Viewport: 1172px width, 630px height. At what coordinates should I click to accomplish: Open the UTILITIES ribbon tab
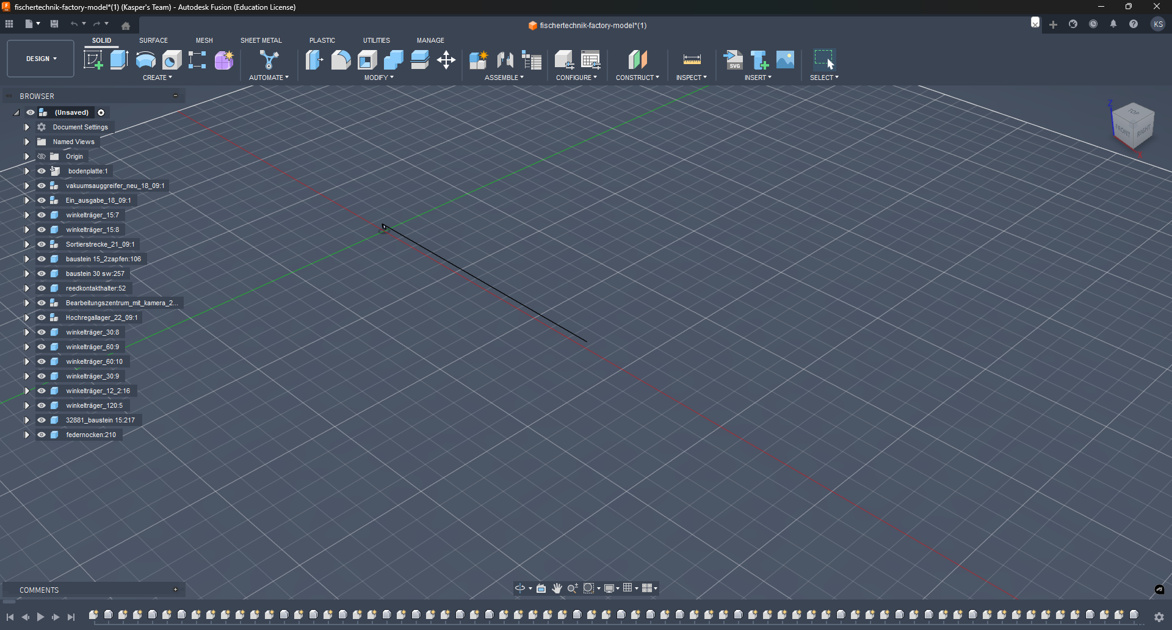pos(377,40)
